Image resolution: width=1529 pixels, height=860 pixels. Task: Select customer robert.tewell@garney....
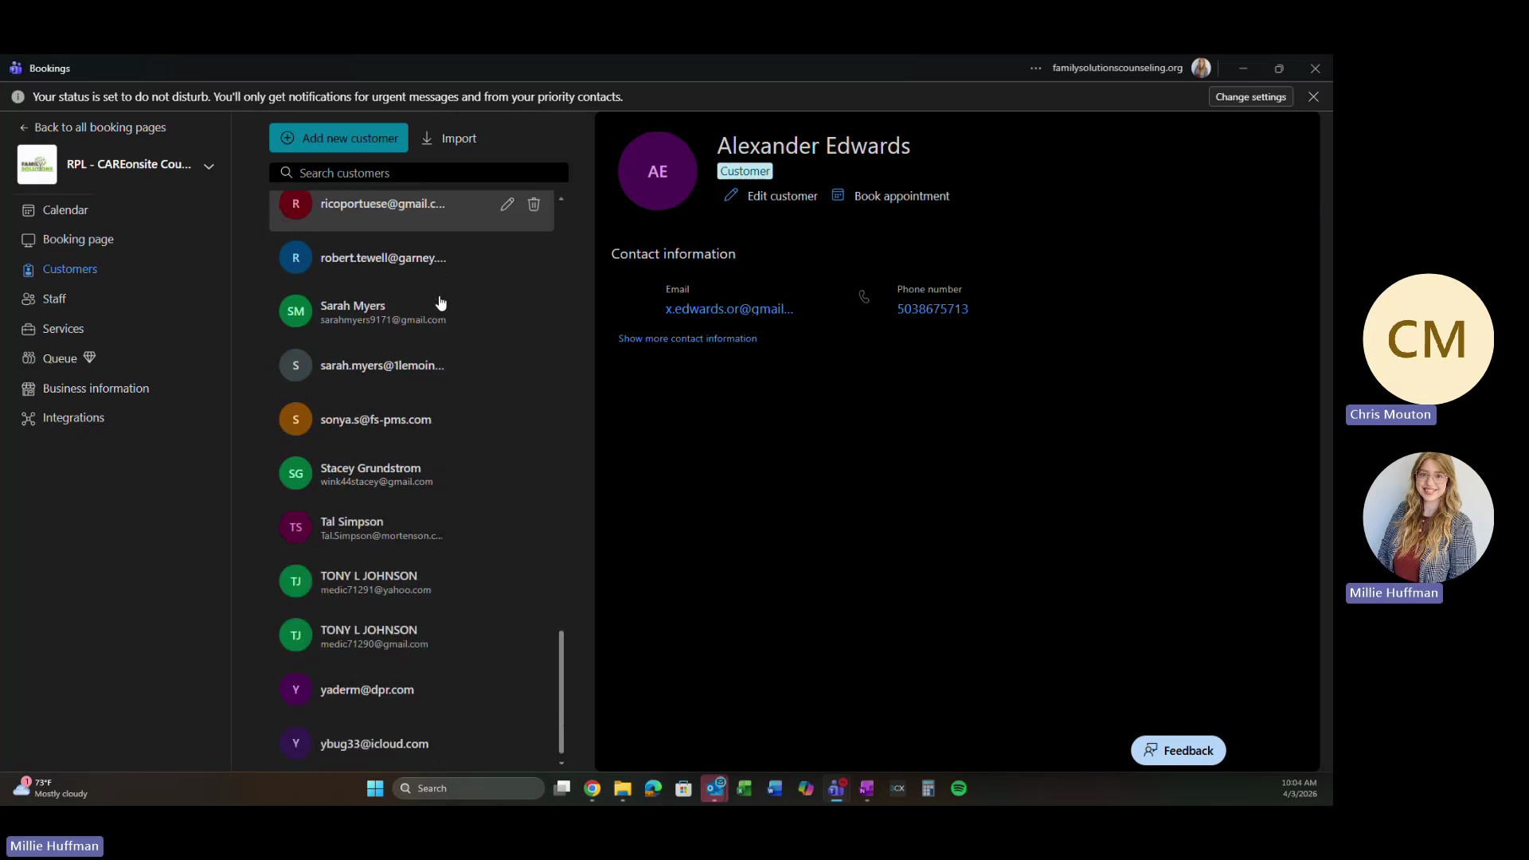412,258
